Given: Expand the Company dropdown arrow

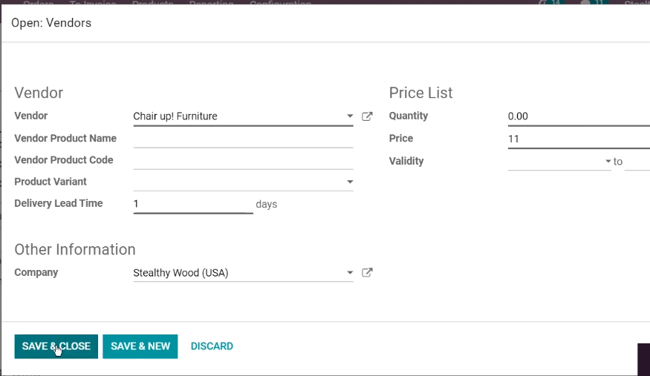Looking at the screenshot, I should 350,273.
